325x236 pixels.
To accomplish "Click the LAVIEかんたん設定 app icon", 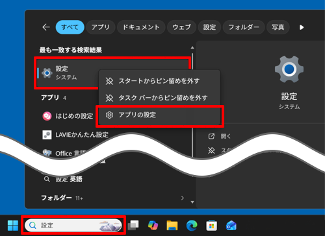I will 47,135.
